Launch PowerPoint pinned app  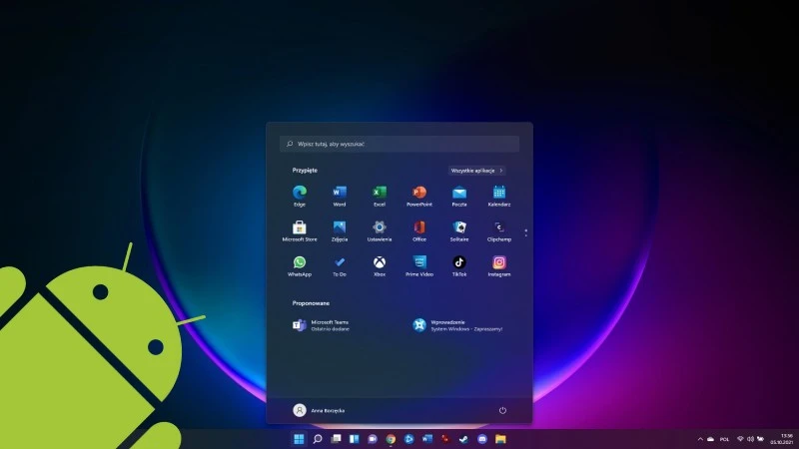(419, 196)
